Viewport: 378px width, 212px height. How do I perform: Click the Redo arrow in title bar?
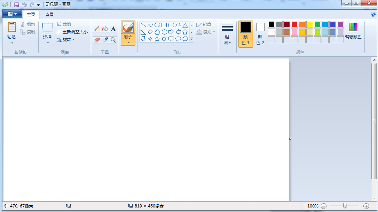(32, 5)
